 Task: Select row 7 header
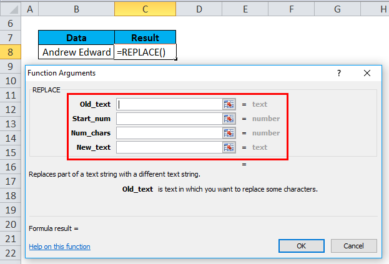(11, 37)
